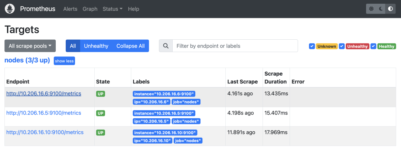The image size is (401, 158).
Task: Click the Filter by endpoint or labels field
Action: 235,46
